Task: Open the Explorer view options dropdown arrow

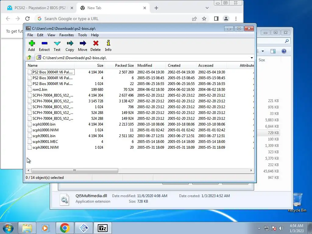Action: coord(263,51)
